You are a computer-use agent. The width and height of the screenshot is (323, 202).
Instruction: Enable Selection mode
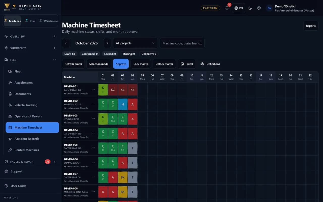point(99,64)
